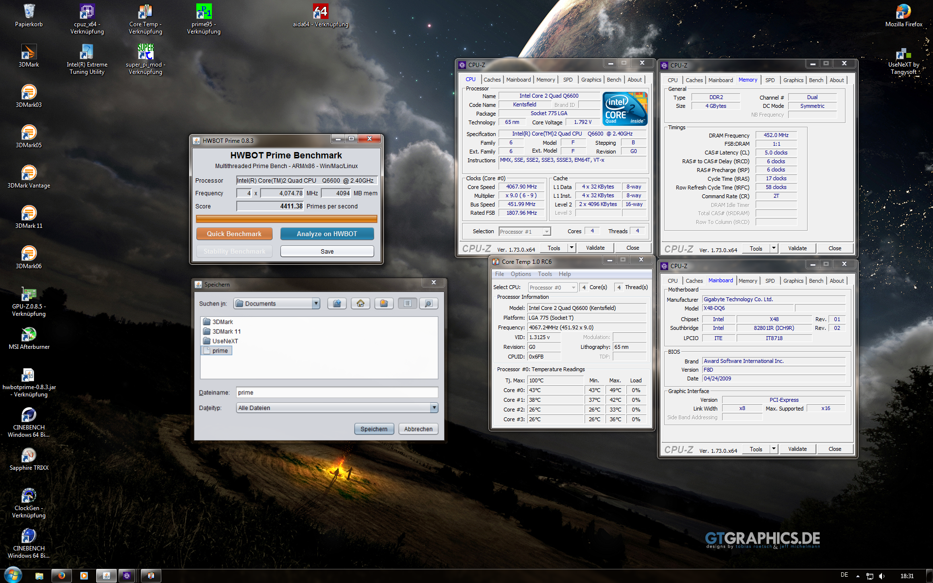Launch the prime95 desktop shortcut
Screen dimensions: 933x583
pyautogui.click(x=204, y=19)
